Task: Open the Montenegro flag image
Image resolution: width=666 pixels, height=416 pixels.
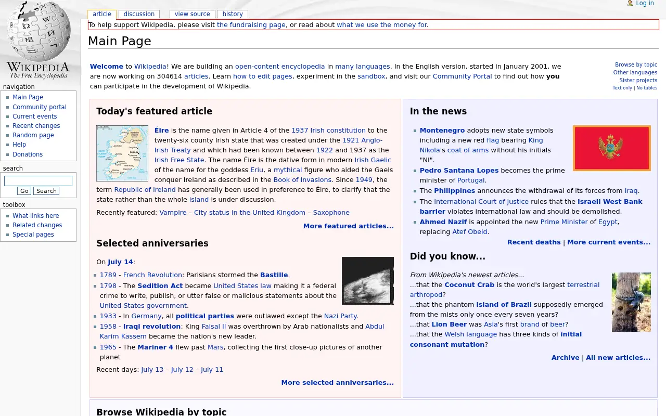Action: click(612, 148)
